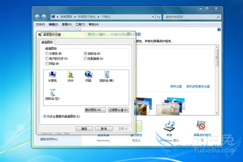Expand the address bar history dropdown
The image size is (243, 162).
click(153, 17)
